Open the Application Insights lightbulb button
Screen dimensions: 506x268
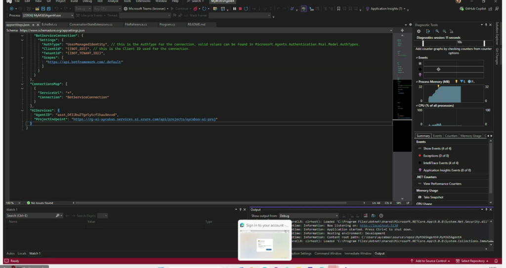tap(368, 9)
